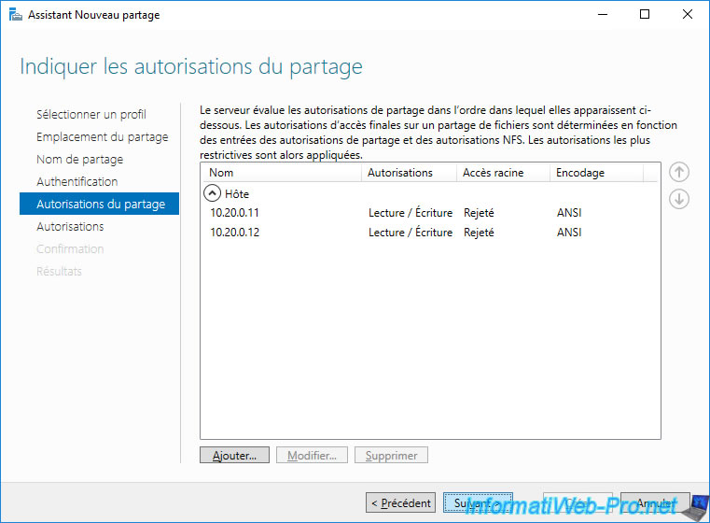Click the move down arrow icon
710x523 pixels.
(679, 199)
